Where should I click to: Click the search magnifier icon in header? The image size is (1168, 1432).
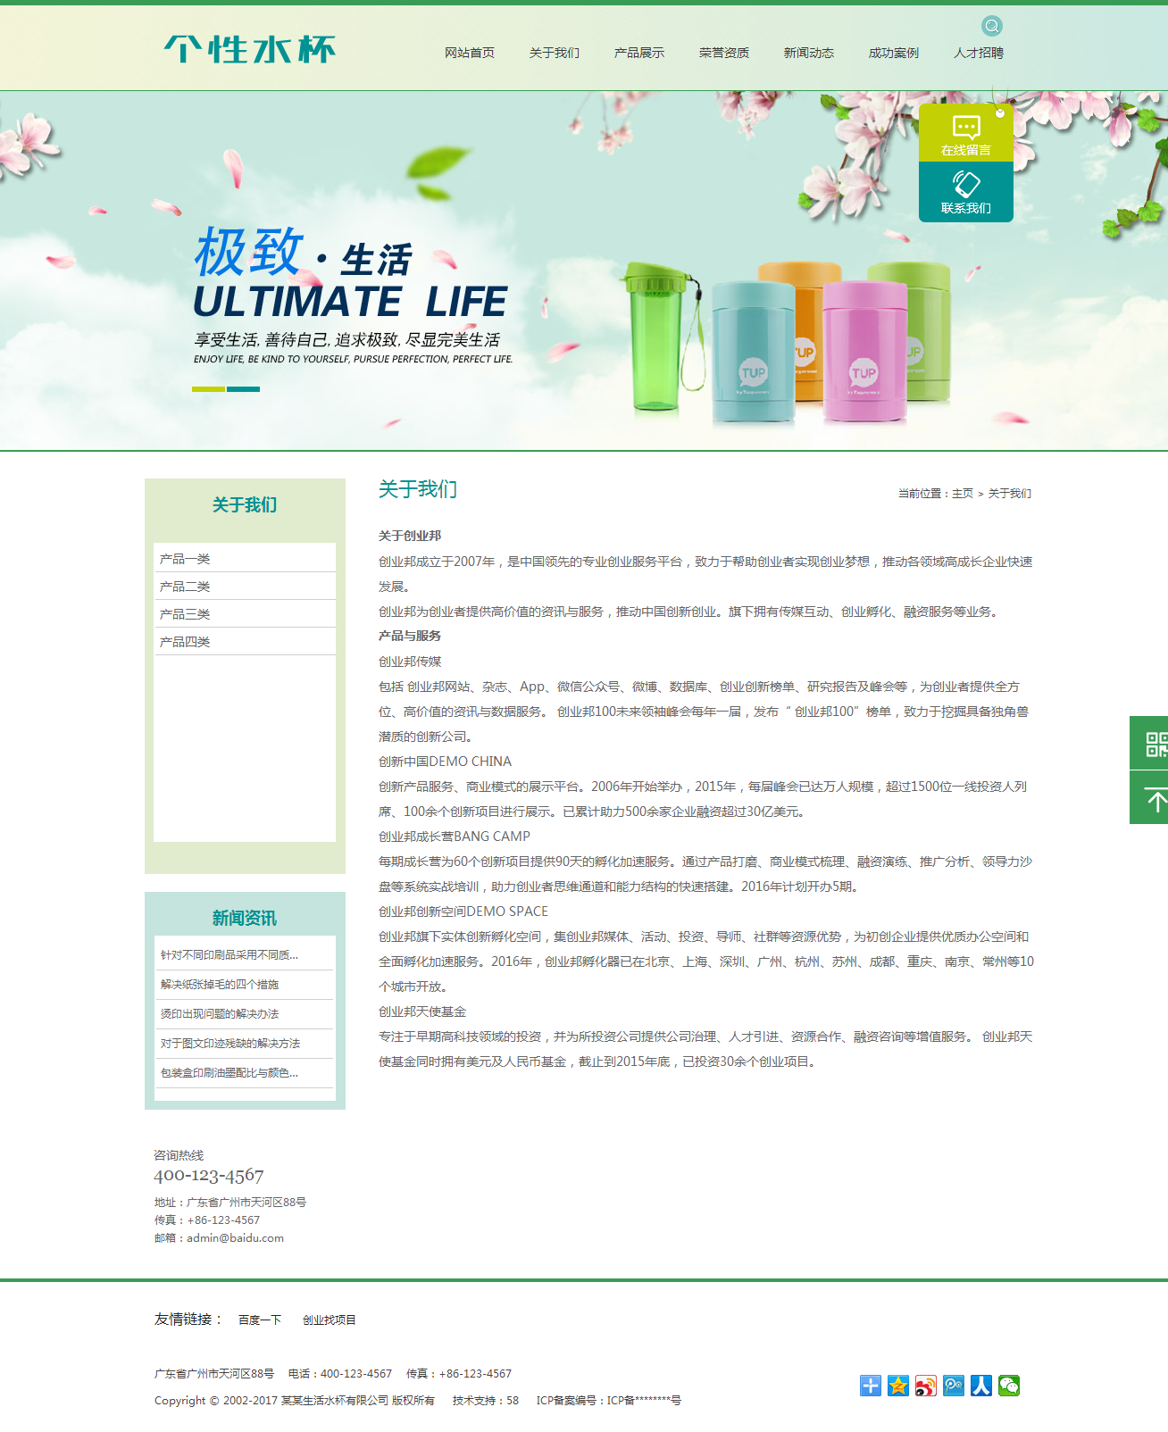(991, 26)
